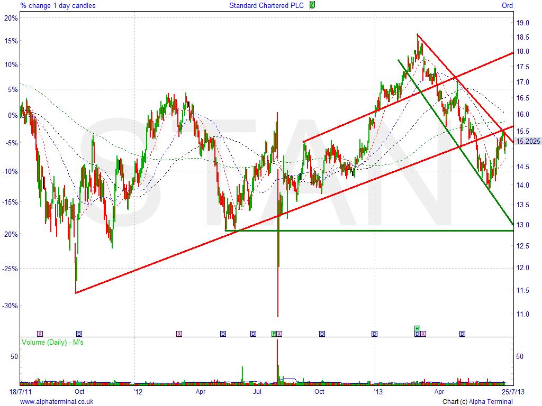Open the www.alphaterminal.co.uk link
Viewport: 542px width, 406px height.
57,402
